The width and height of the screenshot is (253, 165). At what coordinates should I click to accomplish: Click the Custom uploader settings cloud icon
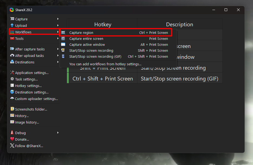click(12, 98)
